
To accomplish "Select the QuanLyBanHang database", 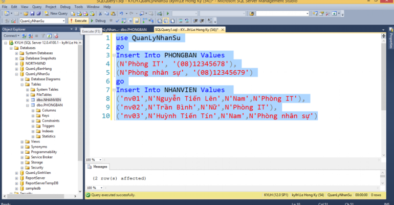I will click(38, 69).
